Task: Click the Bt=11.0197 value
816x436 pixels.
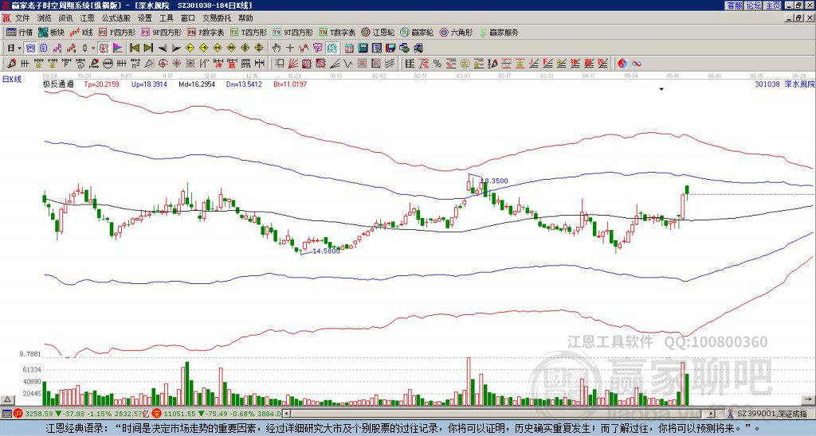Action: coord(290,84)
